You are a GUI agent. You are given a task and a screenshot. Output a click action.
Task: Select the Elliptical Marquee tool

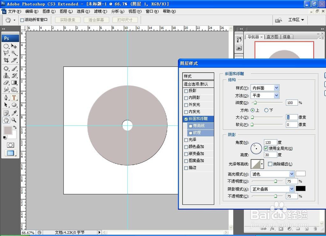[6, 46]
